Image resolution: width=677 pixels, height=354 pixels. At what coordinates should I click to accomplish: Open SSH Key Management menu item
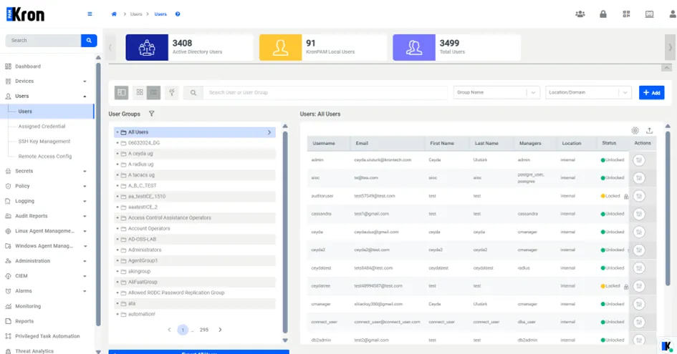tap(44, 142)
